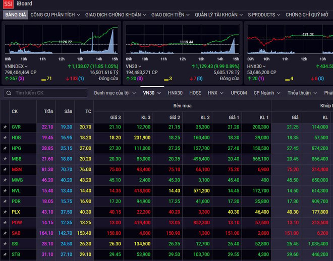Viewport: 333px width, 261px height.
Task: Pin the NVL stock row
Action: [5, 191]
